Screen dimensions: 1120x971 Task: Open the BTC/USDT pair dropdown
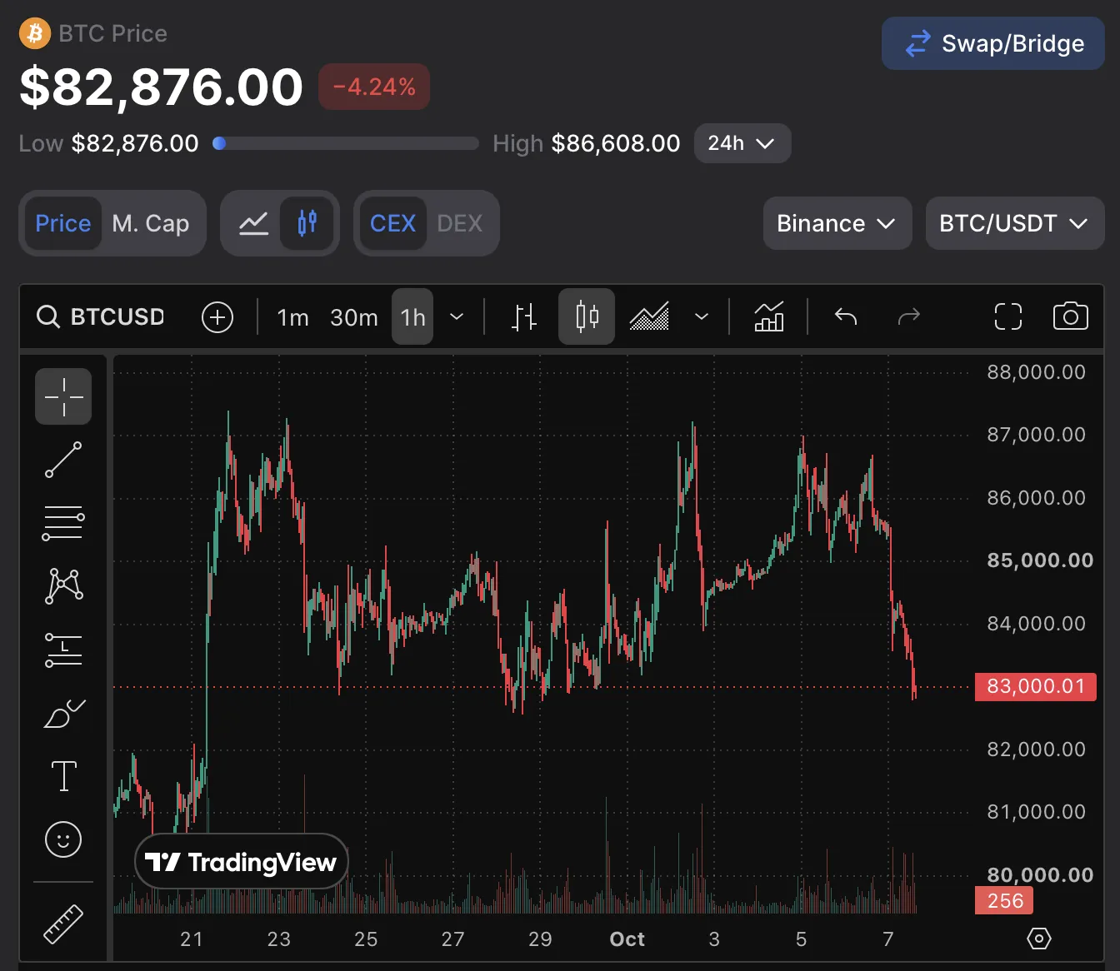pos(1014,223)
